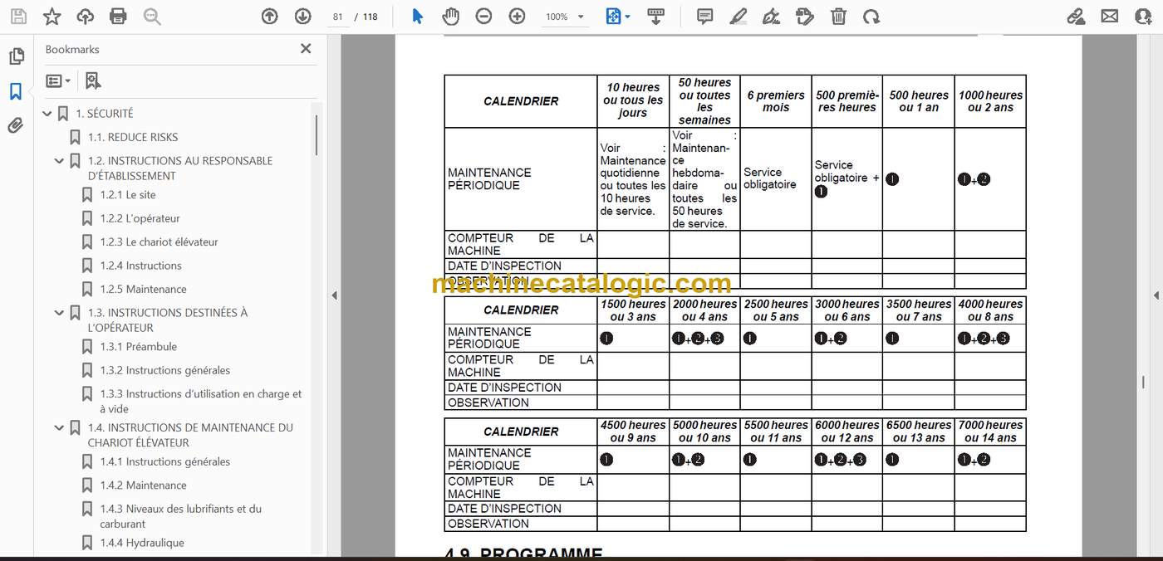
Task: Open the 1.2.5 Maintenance bookmark
Action: tap(143, 289)
